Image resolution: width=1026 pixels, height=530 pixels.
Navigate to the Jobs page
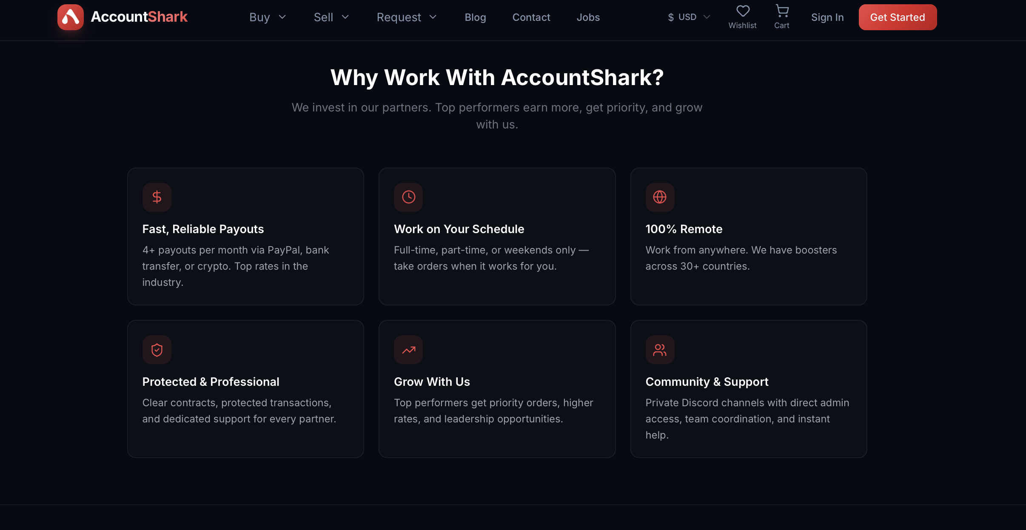pyautogui.click(x=588, y=17)
